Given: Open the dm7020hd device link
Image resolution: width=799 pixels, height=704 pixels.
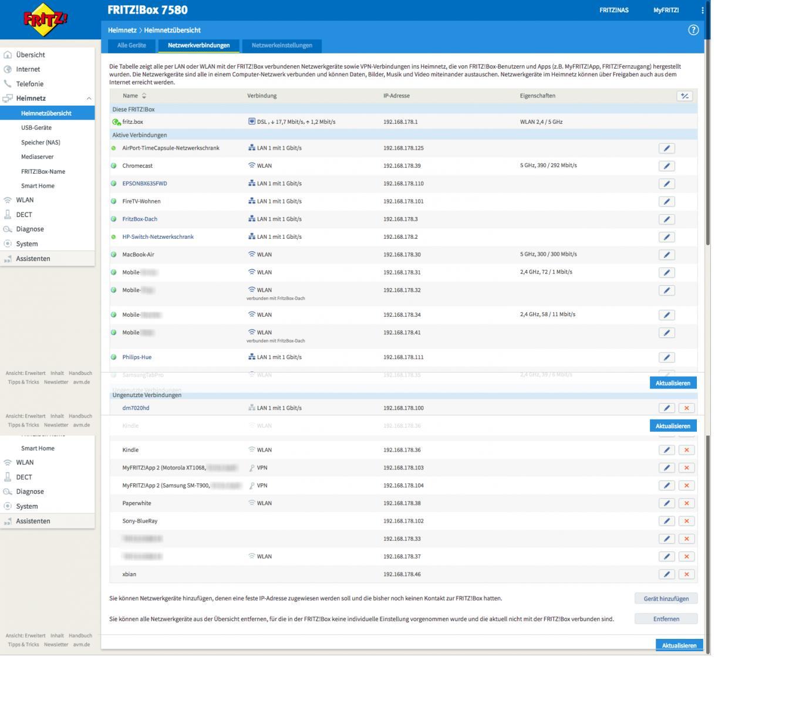Looking at the screenshot, I should (x=136, y=408).
